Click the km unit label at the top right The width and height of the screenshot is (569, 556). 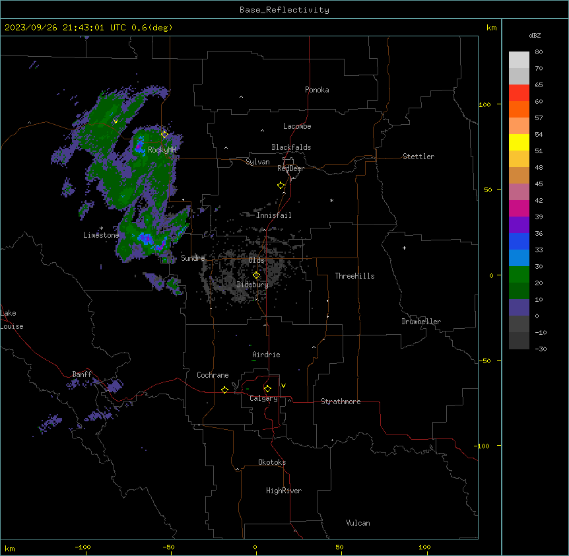tap(491, 28)
